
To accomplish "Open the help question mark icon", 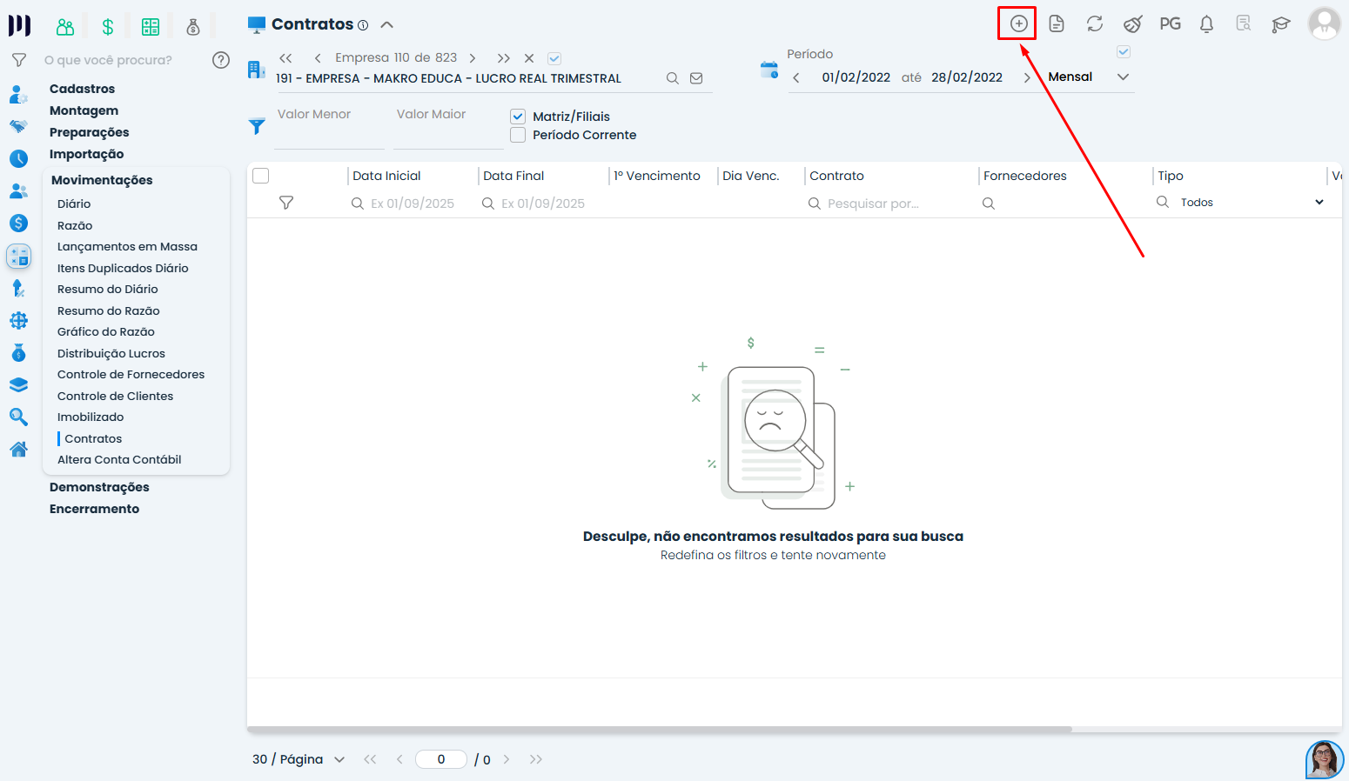I will [221, 60].
